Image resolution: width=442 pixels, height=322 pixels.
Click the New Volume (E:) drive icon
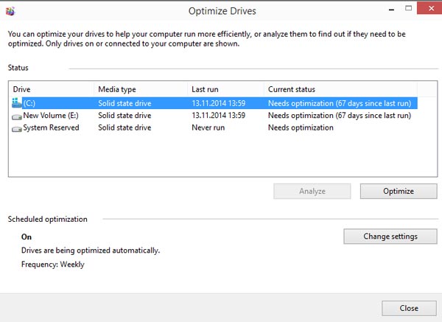pos(17,116)
